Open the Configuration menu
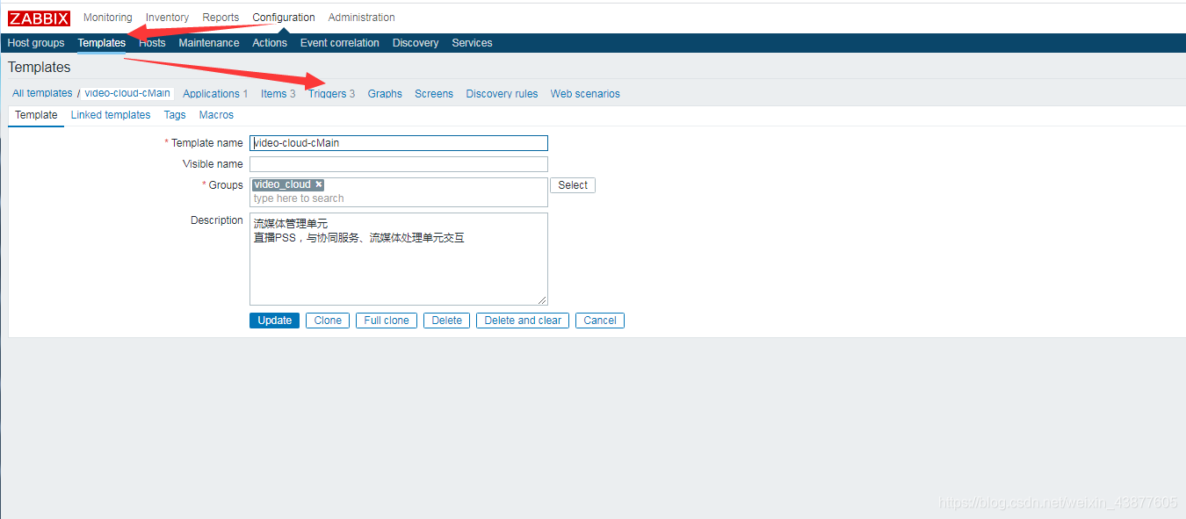Viewport: 1186px width, 519px height. point(284,18)
